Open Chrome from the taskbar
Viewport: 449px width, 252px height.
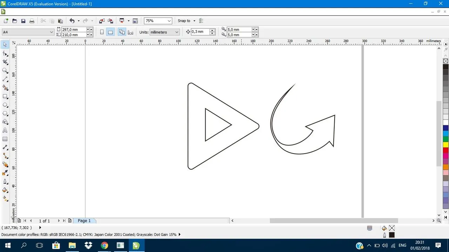coord(104,245)
